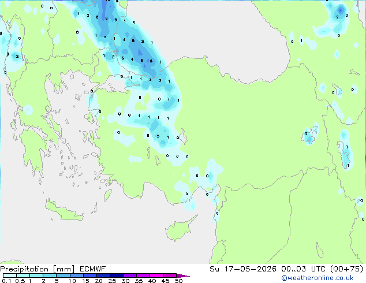Click the island of Crete on the map
This screenshot has width=366, height=283.
click(x=63, y=210)
